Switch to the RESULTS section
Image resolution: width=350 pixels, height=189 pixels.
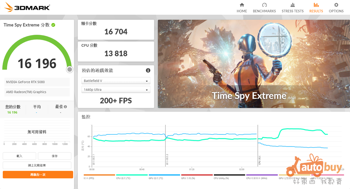(x=316, y=7)
